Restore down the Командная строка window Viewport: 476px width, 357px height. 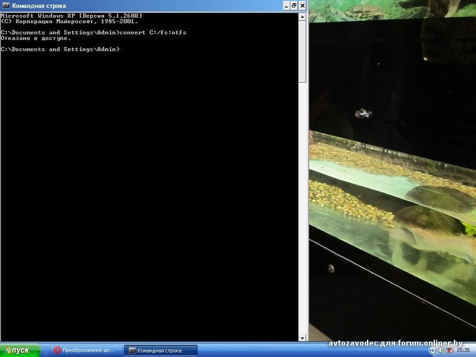294,5
